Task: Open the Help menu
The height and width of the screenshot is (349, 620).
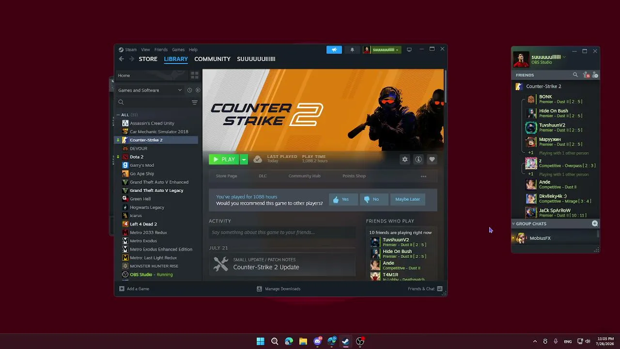Action: (193, 49)
